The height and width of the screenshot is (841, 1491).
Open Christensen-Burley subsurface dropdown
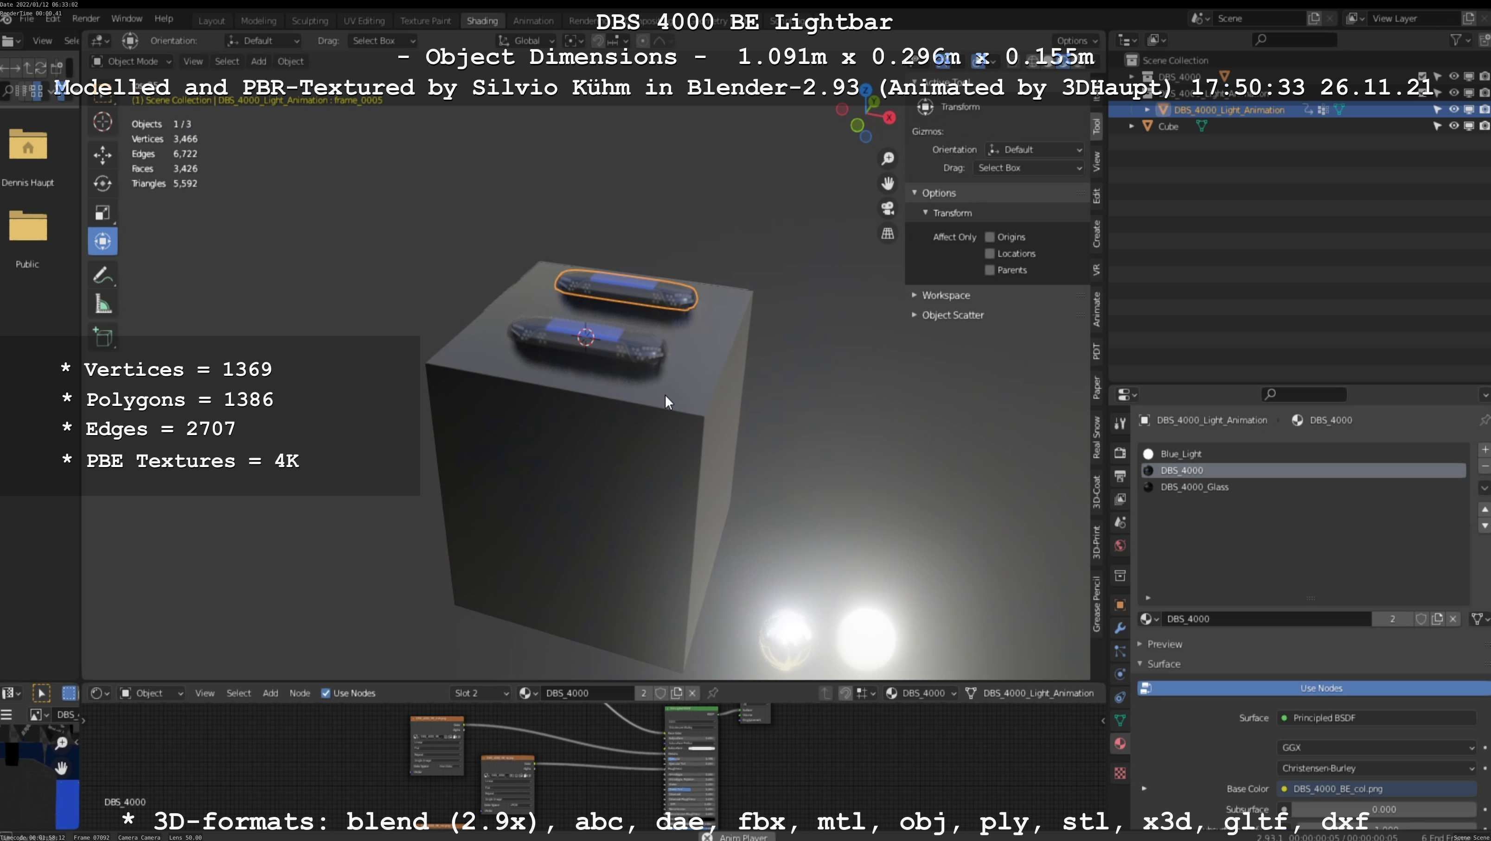point(1376,768)
